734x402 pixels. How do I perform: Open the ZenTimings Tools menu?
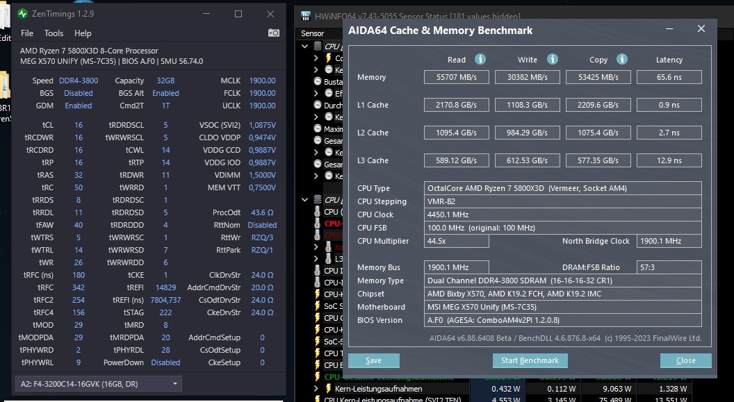[x=54, y=33]
